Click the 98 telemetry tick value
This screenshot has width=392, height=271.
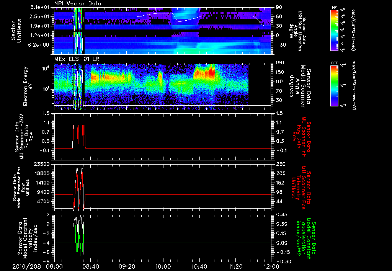coord(279,192)
